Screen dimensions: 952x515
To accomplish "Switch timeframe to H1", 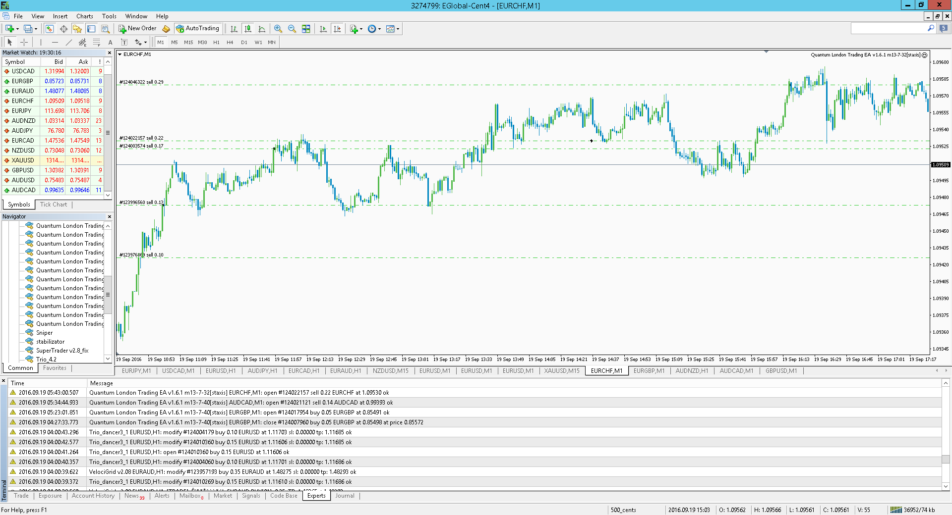I will (216, 42).
